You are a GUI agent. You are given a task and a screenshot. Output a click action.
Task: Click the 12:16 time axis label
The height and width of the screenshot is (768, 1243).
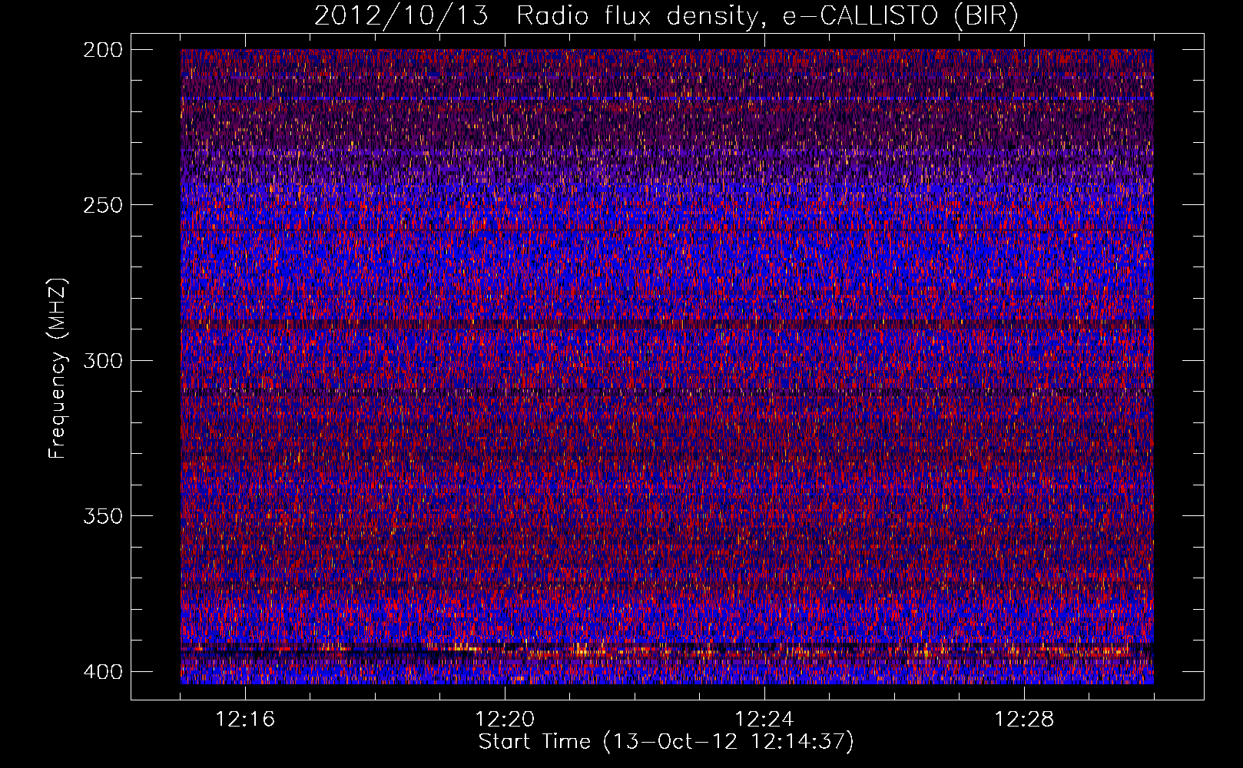[x=245, y=720]
